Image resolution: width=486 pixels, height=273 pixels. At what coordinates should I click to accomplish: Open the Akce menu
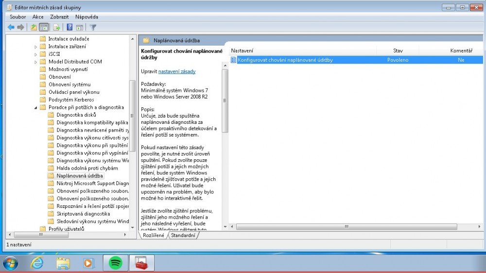(38, 17)
